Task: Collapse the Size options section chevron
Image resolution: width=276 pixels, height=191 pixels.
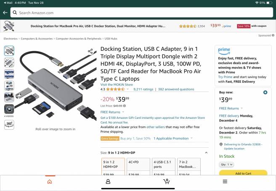Action: (x=206, y=153)
